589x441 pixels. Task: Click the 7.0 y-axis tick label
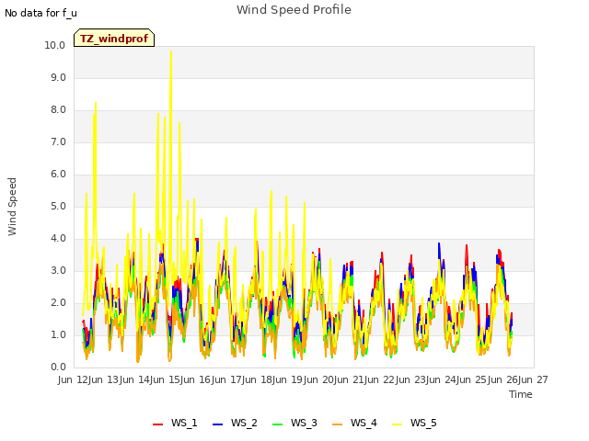point(58,142)
